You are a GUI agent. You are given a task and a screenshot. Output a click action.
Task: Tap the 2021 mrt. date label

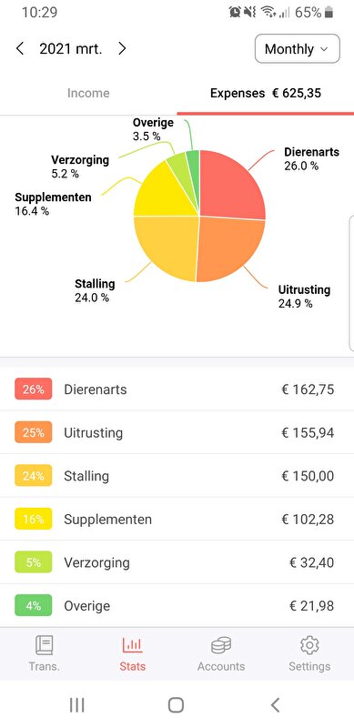point(71,49)
